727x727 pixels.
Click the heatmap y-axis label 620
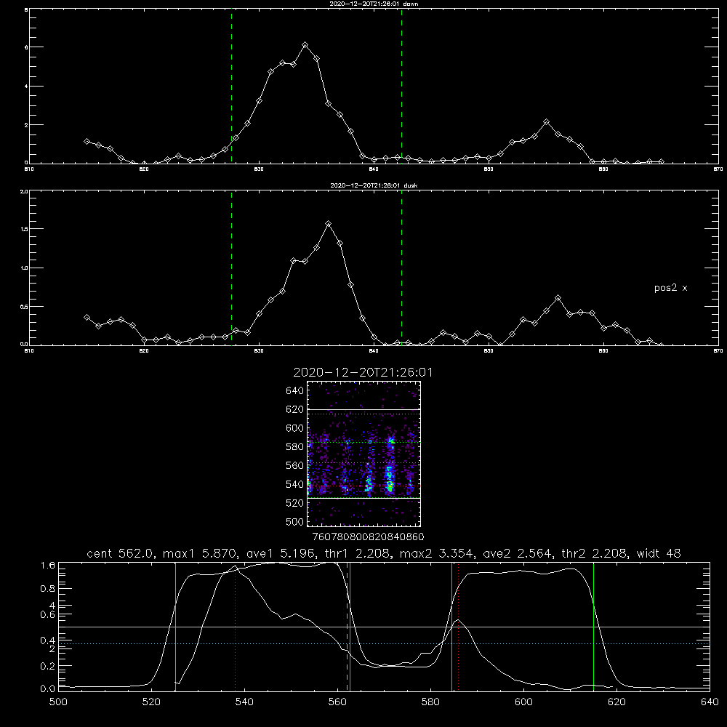295,409
